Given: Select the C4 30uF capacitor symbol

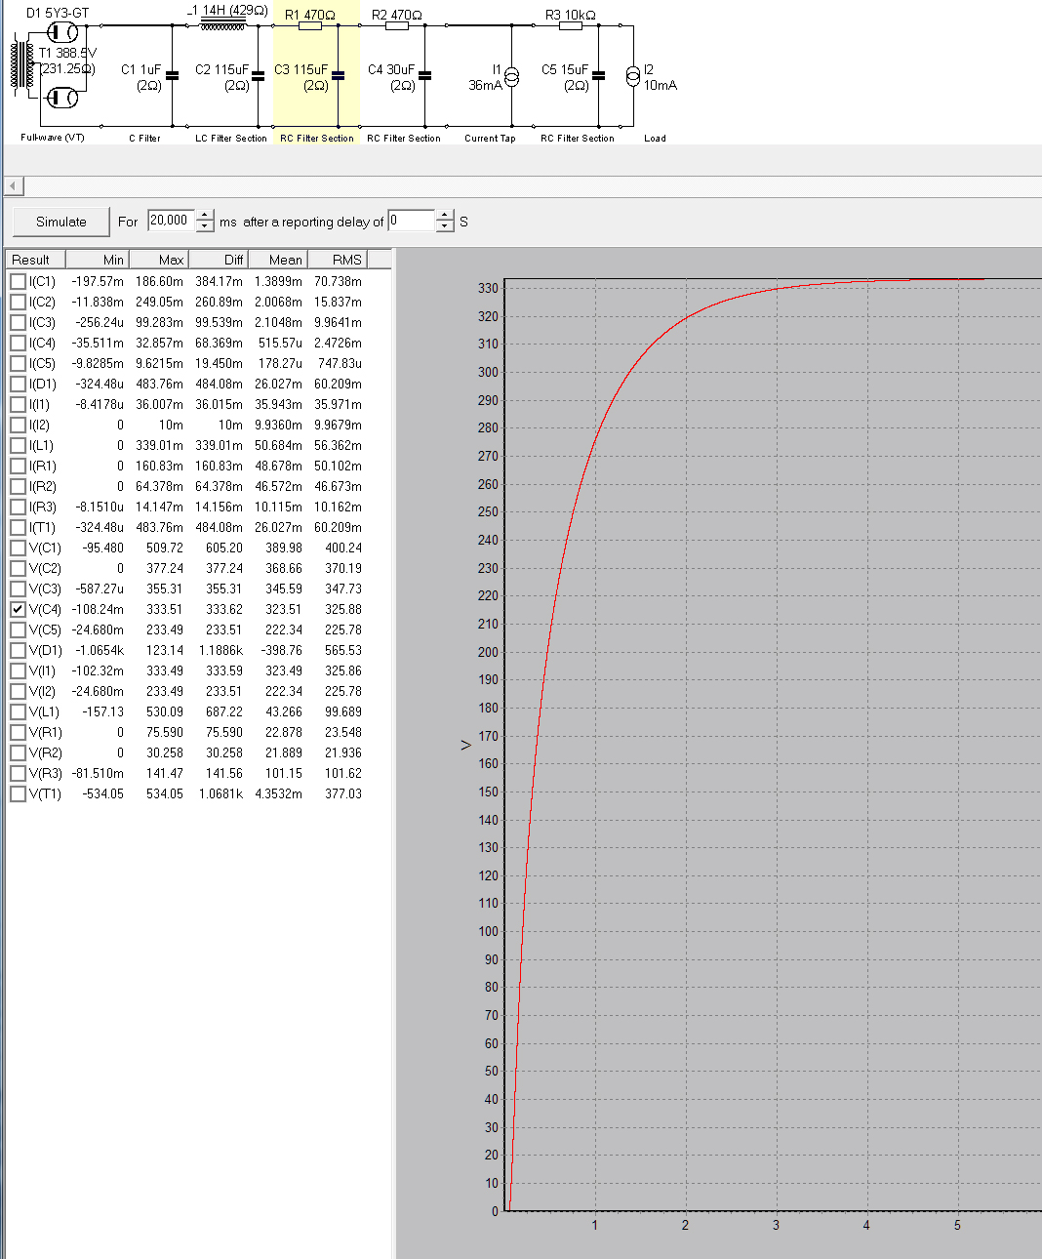Looking at the screenshot, I should [425, 75].
